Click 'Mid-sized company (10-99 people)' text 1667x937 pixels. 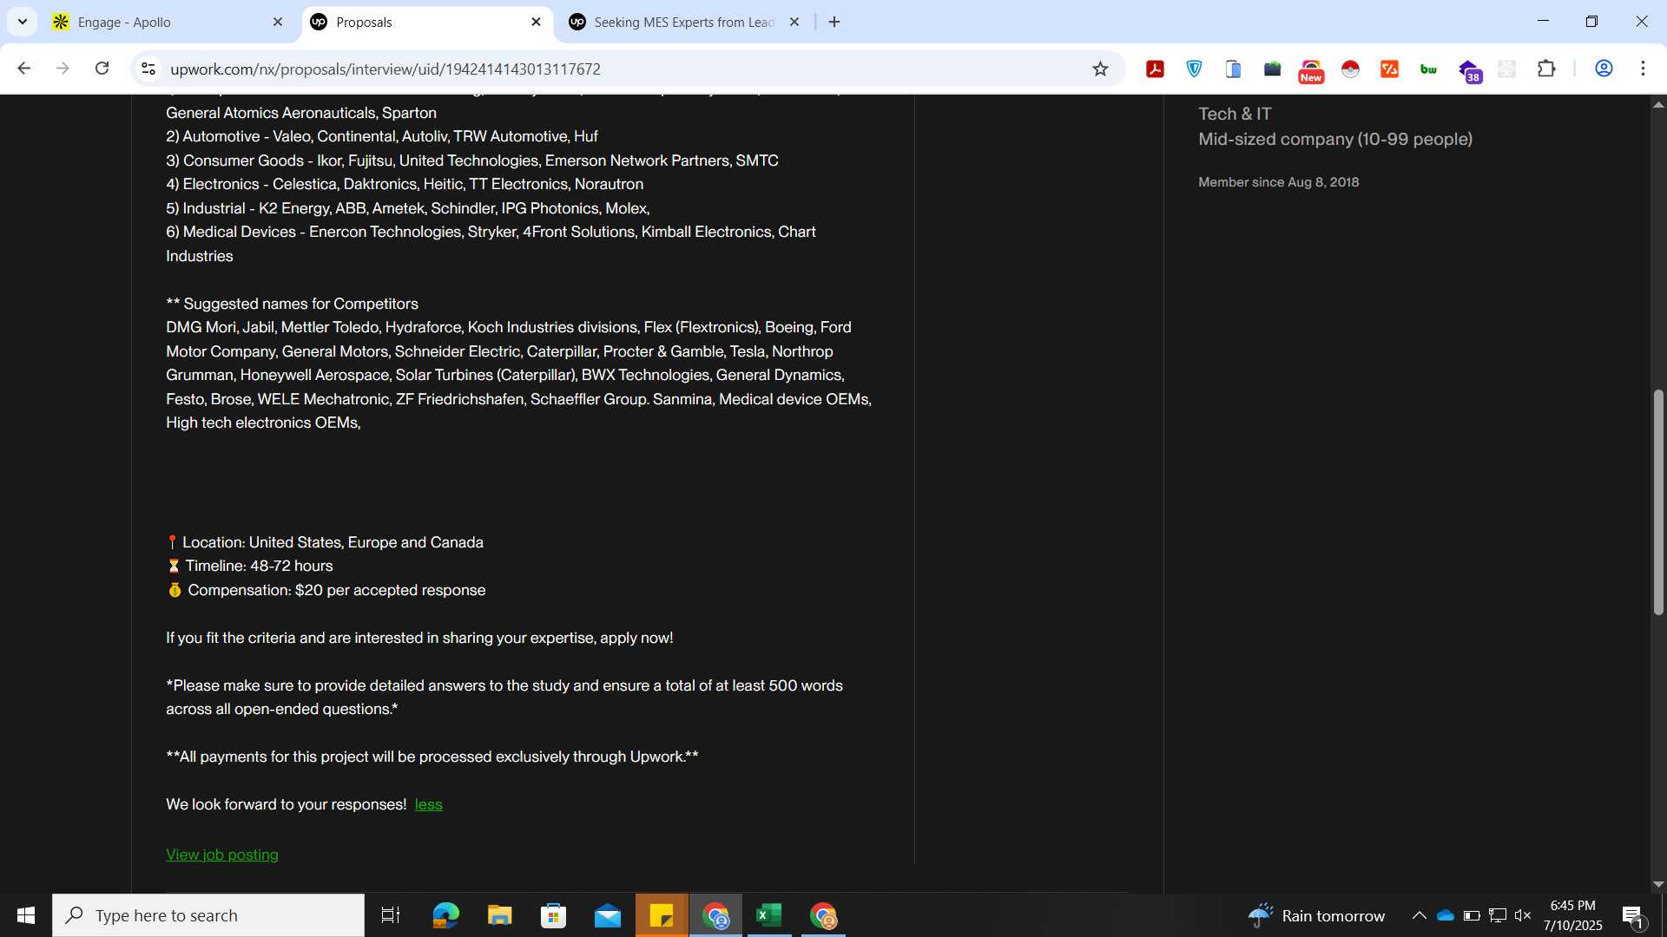tap(1335, 139)
